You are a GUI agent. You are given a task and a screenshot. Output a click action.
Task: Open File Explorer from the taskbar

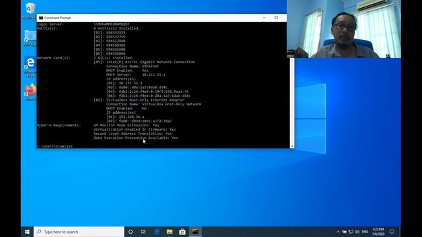pos(169,232)
